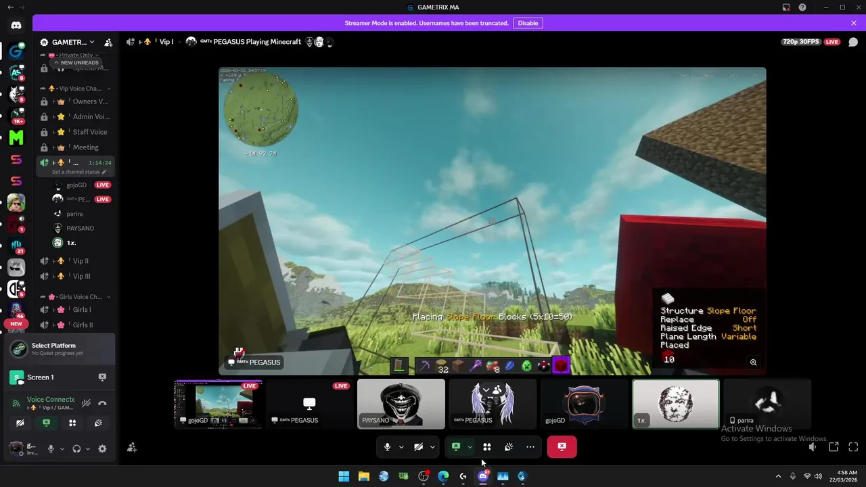Join the Girls II voice channel
866x487 pixels.
75,325
